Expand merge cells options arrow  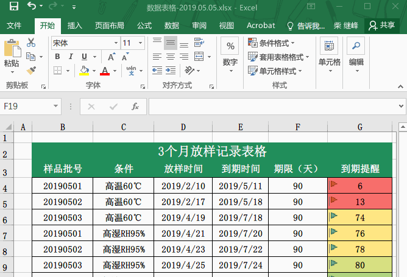[x=209, y=57]
